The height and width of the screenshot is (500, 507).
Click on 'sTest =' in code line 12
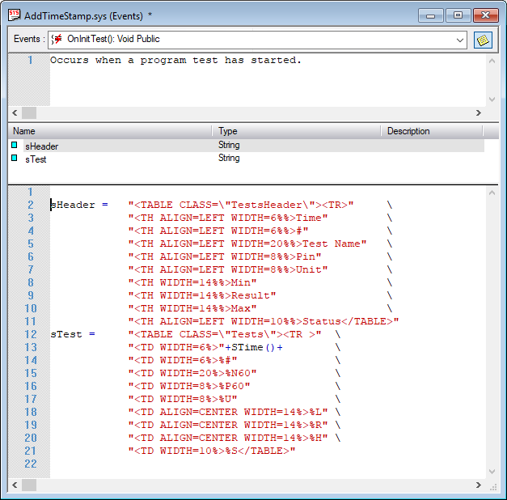pyautogui.click(x=73, y=334)
